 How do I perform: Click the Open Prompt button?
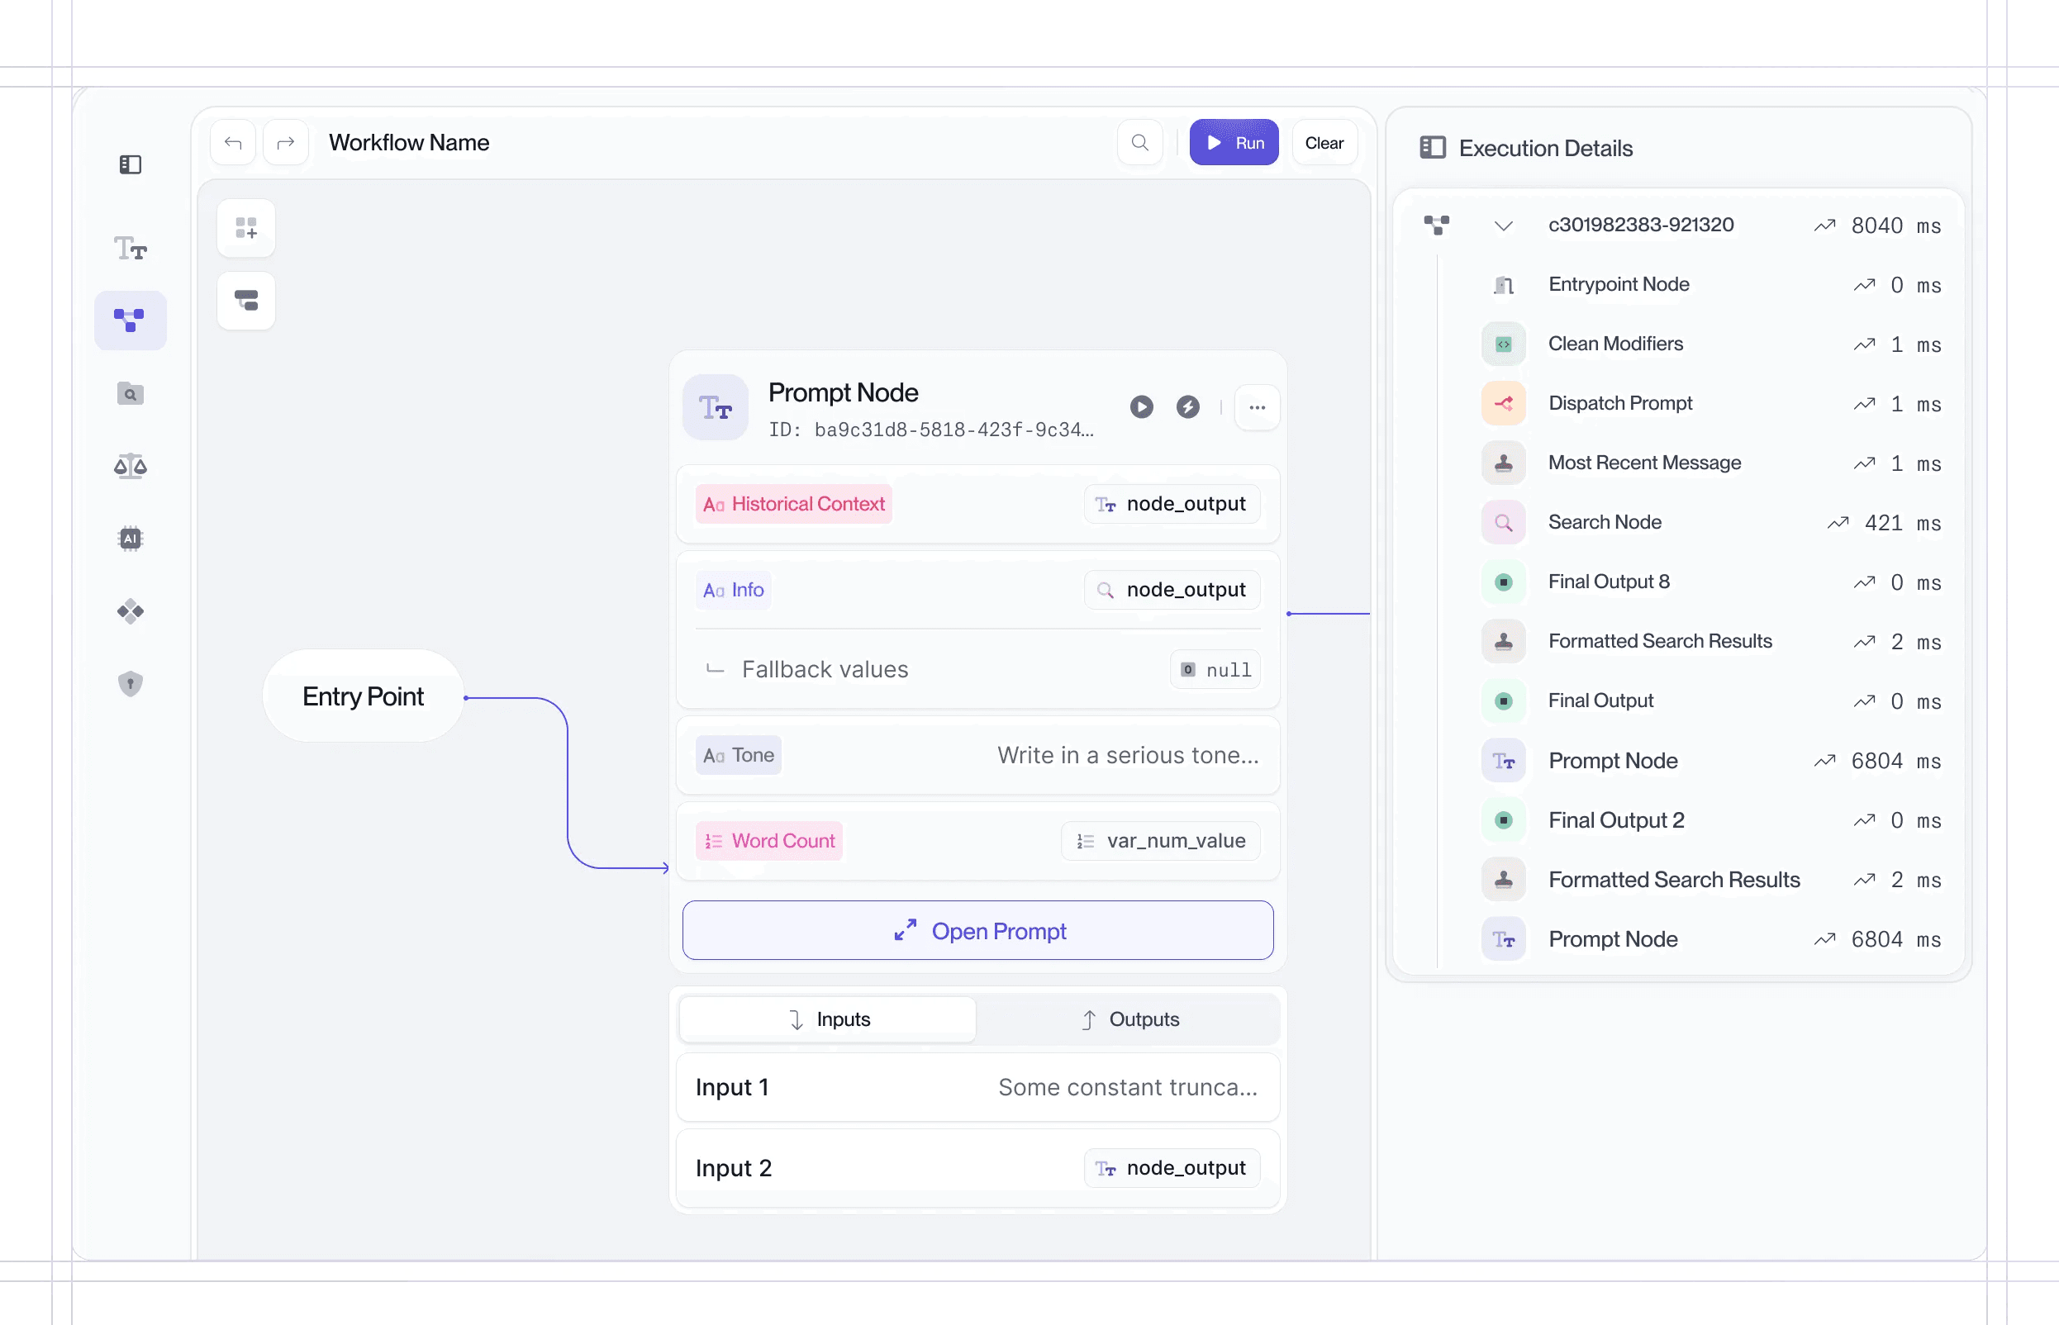tap(977, 931)
